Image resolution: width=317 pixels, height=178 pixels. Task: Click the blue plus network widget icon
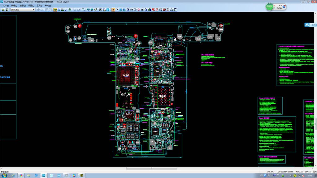click(284, 7)
